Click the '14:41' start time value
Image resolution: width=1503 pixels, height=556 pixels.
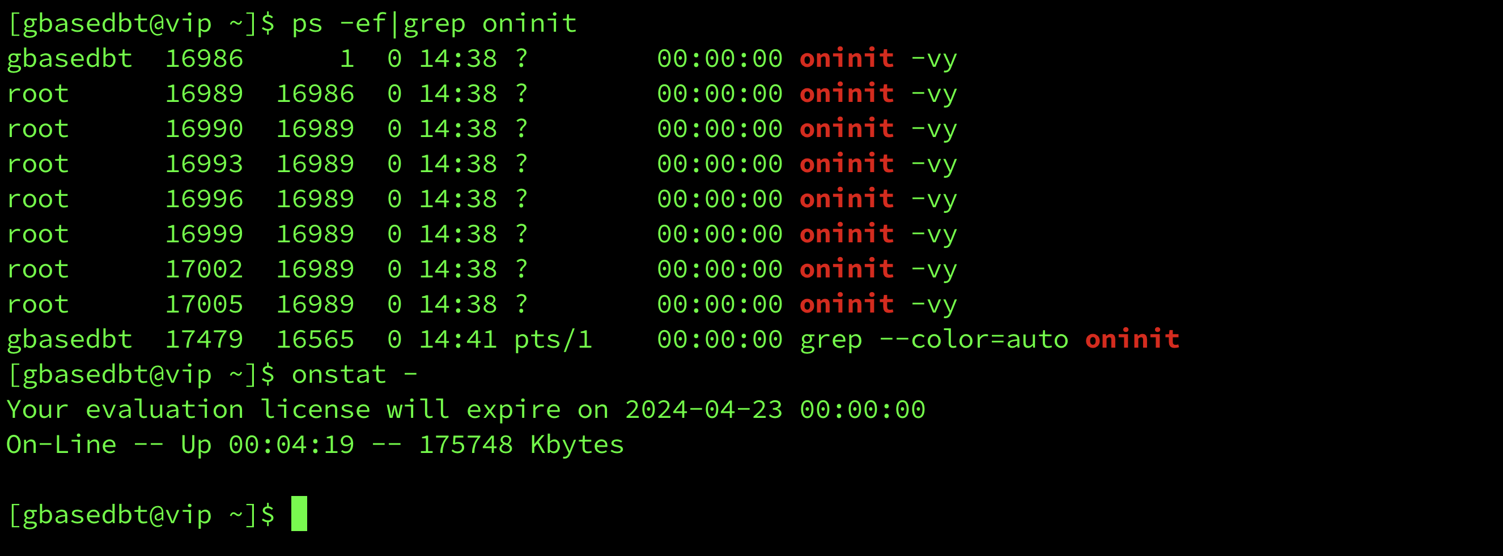(x=458, y=339)
